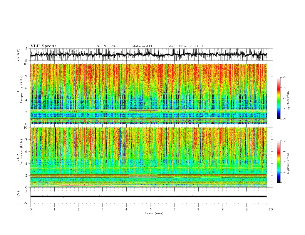Click the 'start UT = 7 :0 :1' text
This screenshot has width=305, height=235.
tap(186, 46)
